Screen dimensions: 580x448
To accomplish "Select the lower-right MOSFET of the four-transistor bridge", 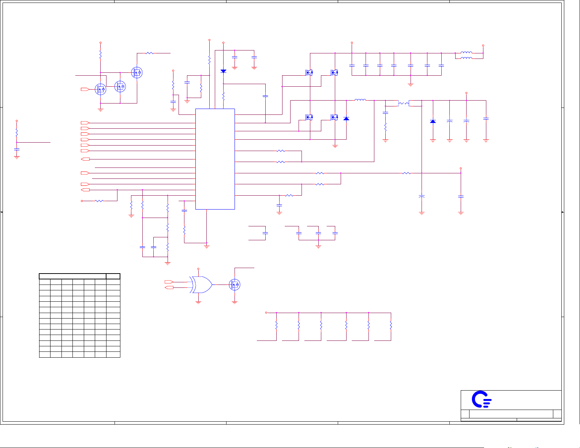I will click(334, 117).
